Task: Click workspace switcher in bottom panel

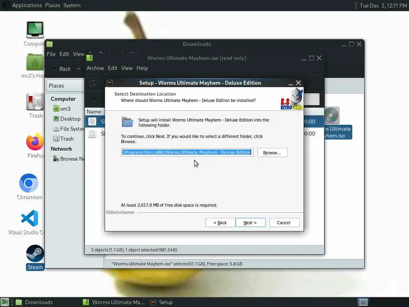Action: (363, 302)
